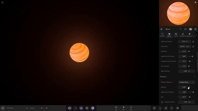Edit the Mean Anomaly value field

186,71
